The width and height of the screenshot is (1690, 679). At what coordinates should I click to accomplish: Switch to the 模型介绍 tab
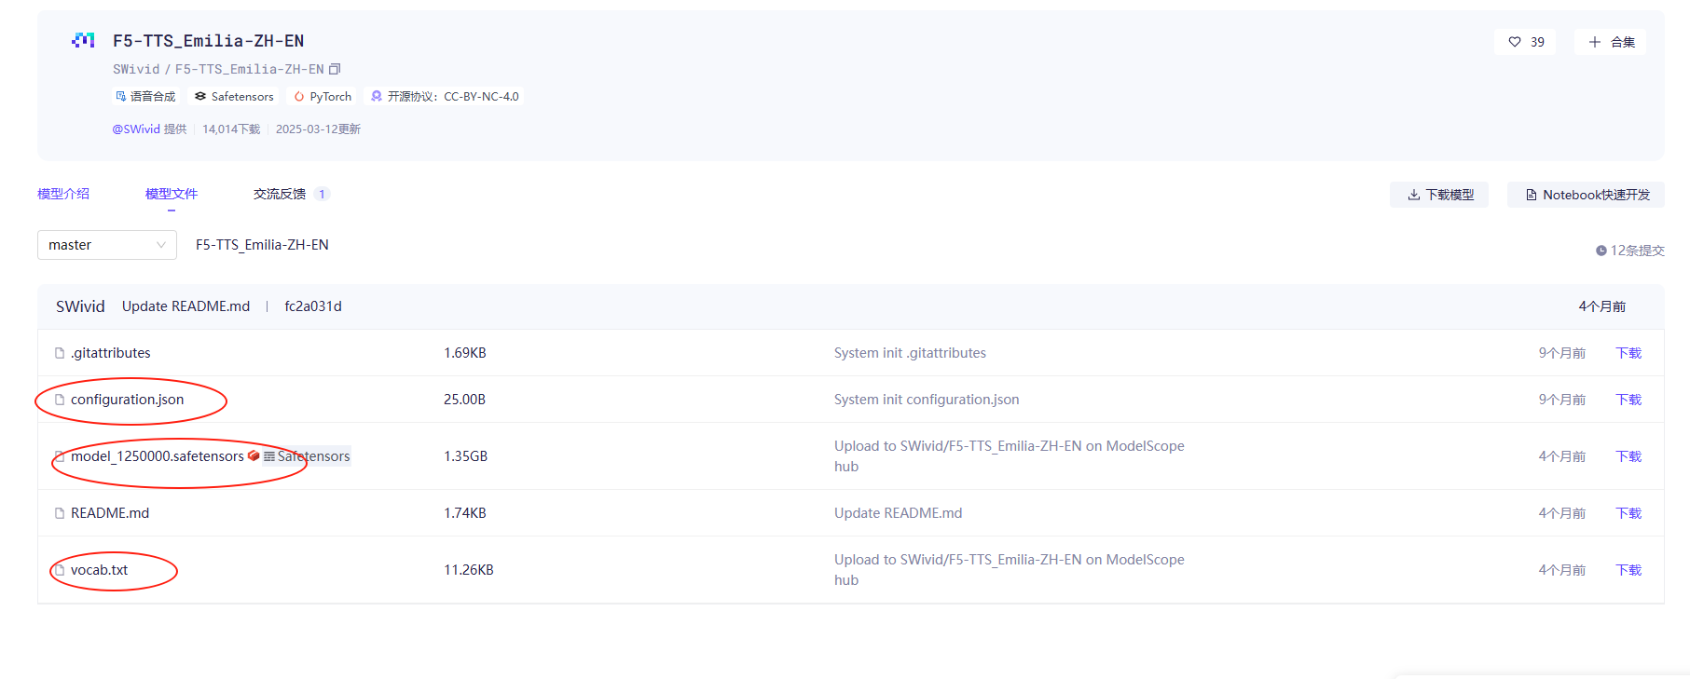[x=63, y=194]
